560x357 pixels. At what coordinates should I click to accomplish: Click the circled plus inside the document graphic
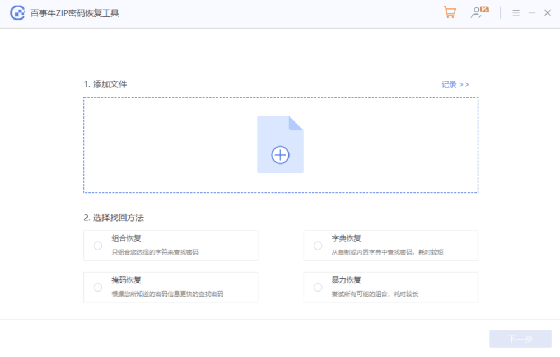click(280, 155)
